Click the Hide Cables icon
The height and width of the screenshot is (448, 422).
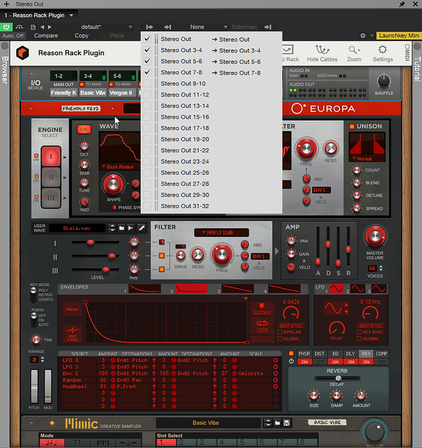click(322, 50)
